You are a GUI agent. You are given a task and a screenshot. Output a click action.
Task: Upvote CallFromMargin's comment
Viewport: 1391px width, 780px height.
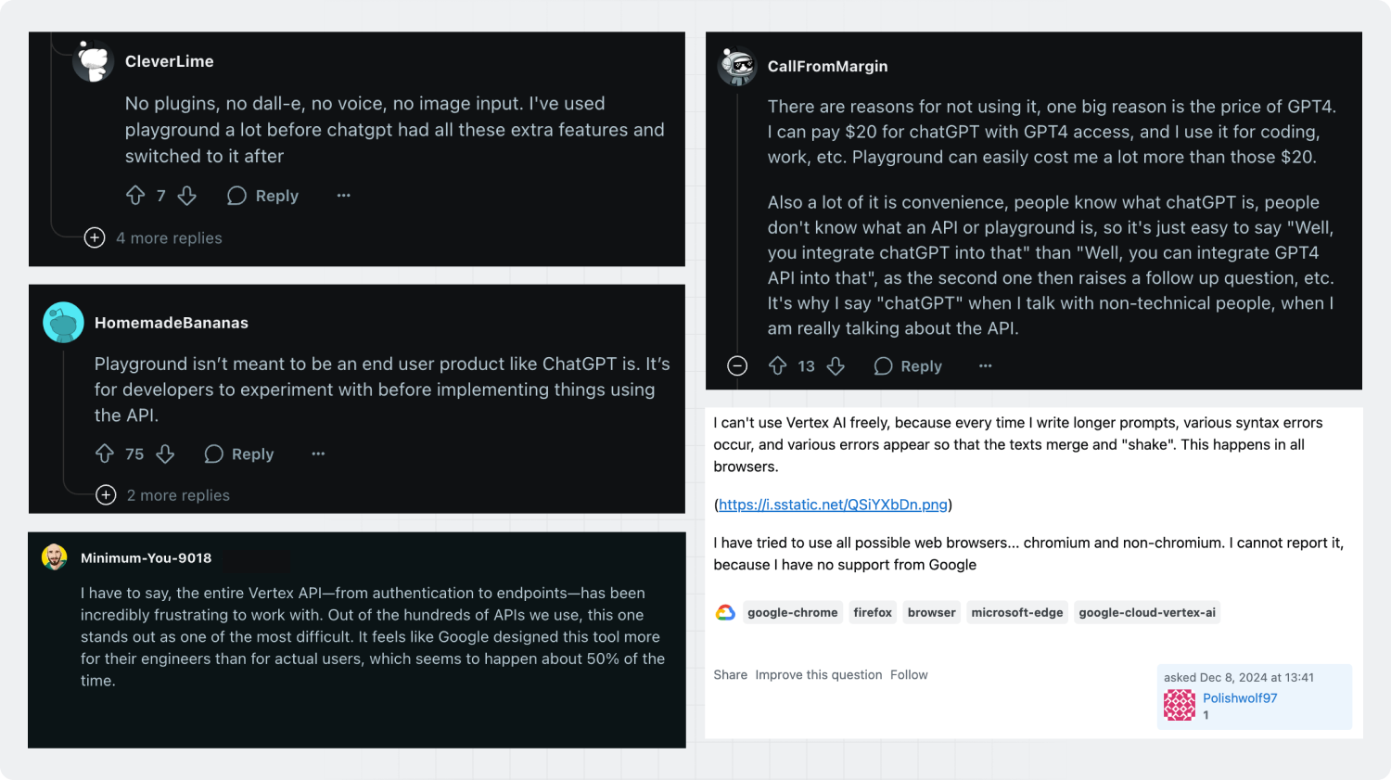(778, 366)
